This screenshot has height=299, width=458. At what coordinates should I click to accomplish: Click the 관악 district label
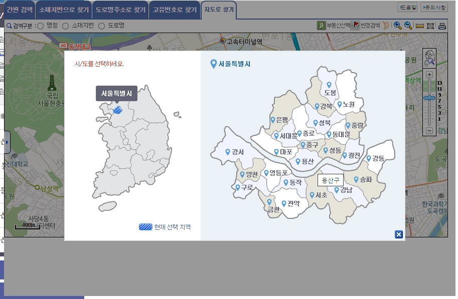point(293,203)
